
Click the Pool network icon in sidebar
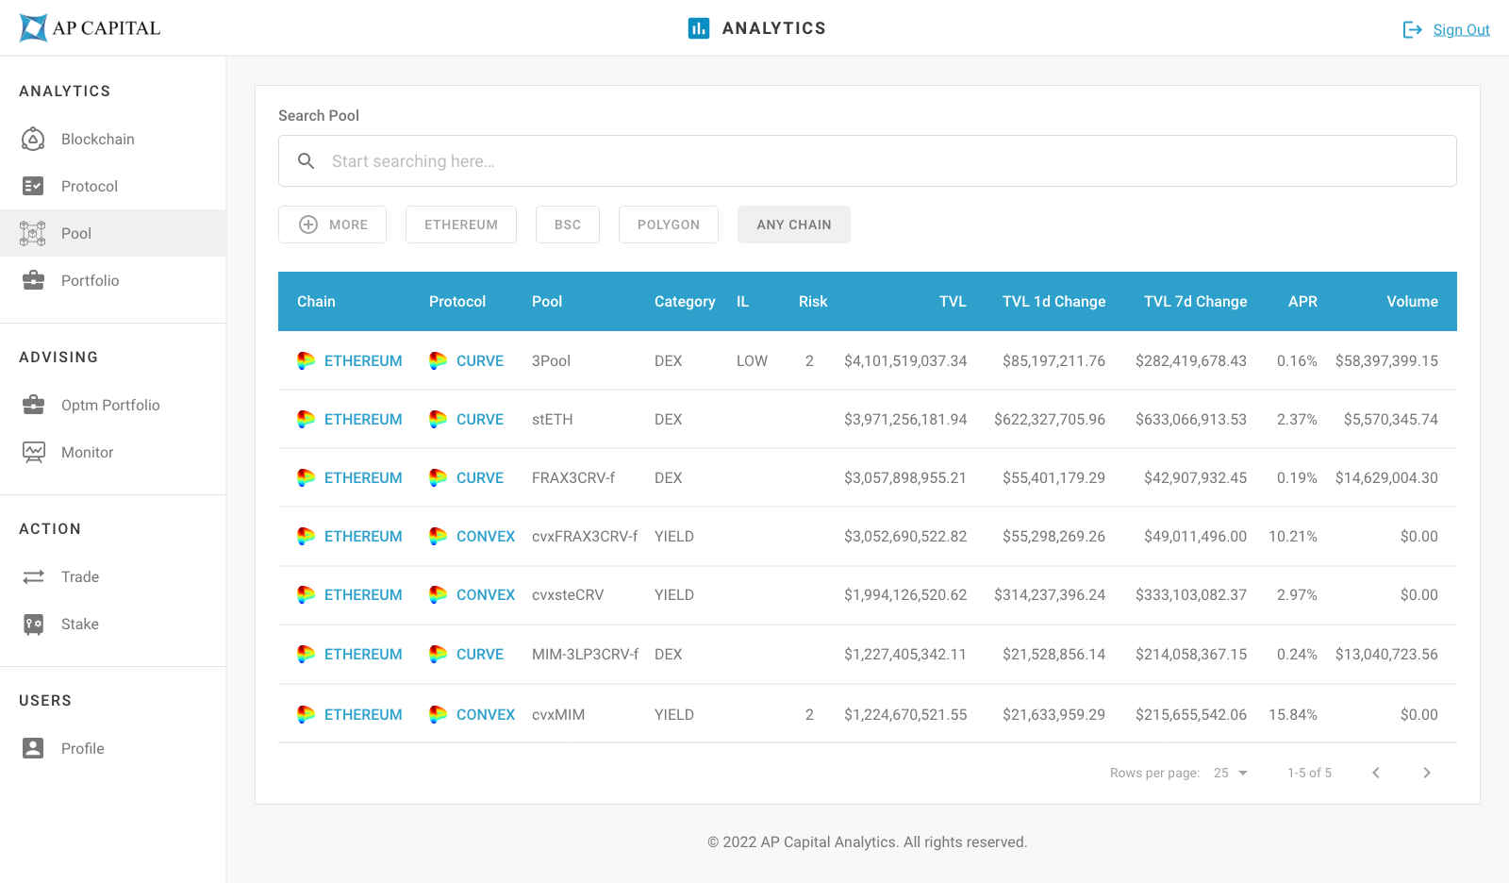click(x=33, y=233)
